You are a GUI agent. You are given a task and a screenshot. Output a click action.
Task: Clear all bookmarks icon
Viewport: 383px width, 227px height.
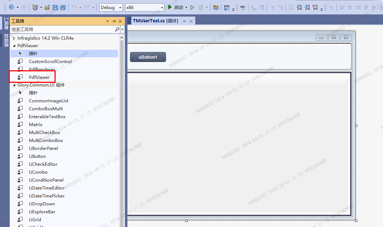click(x=315, y=8)
